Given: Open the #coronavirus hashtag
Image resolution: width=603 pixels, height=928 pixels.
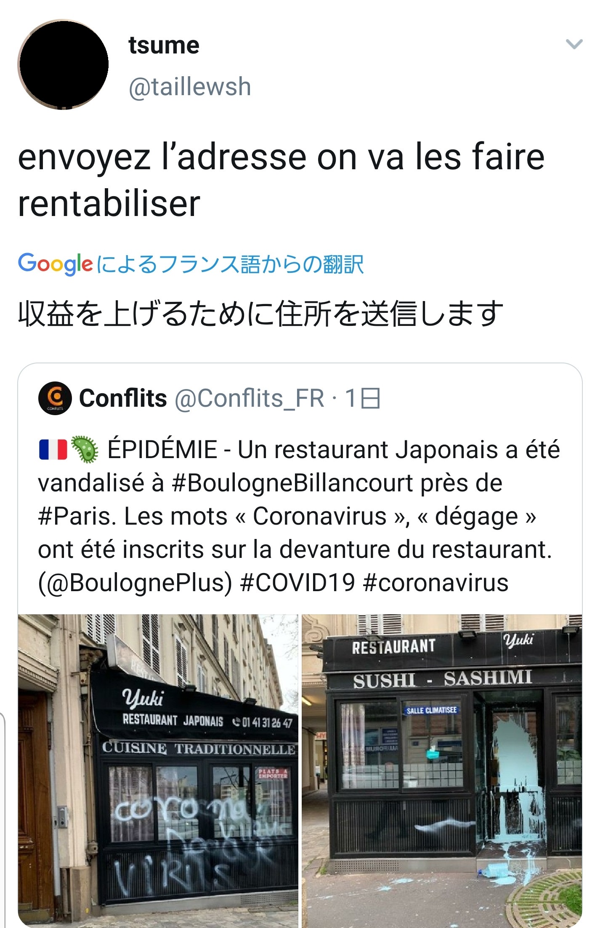Looking at the screenshot, I should [x=436, y=583].
